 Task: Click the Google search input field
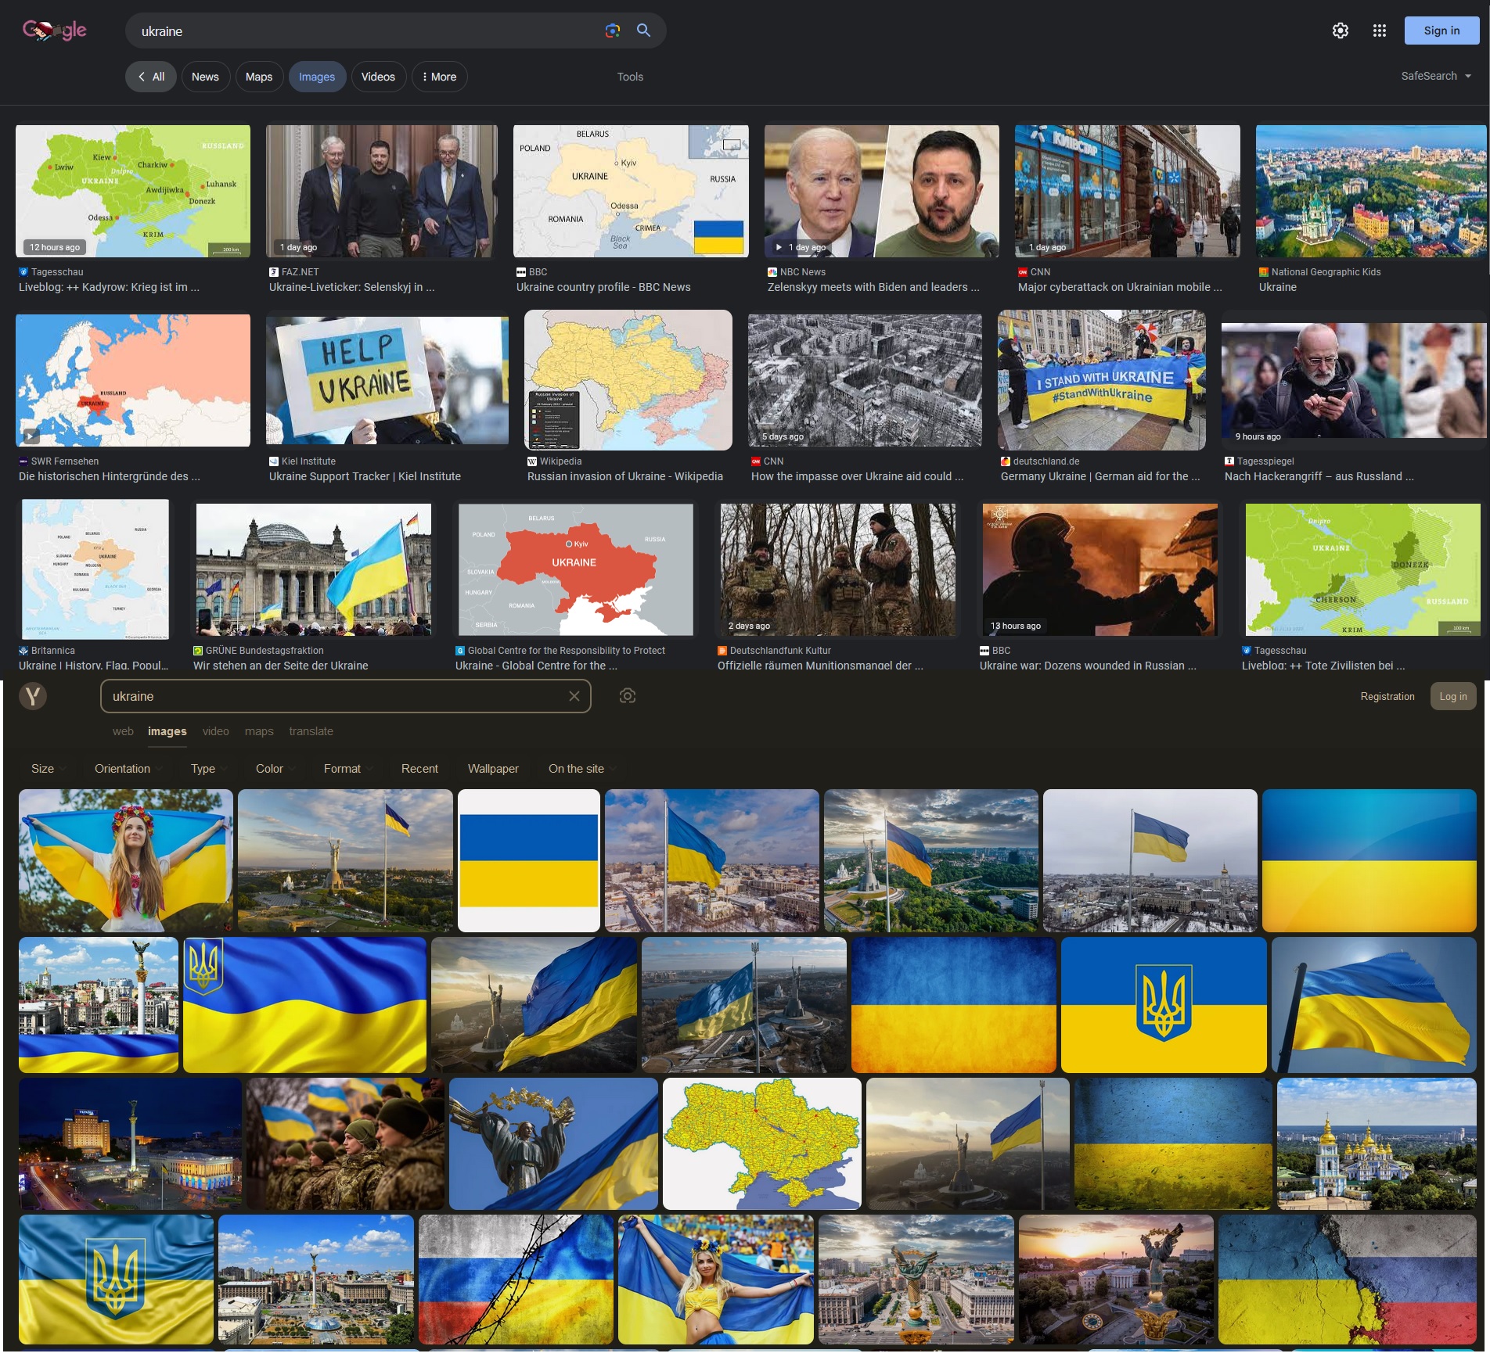pyautogui.click(x=368, y=31)
